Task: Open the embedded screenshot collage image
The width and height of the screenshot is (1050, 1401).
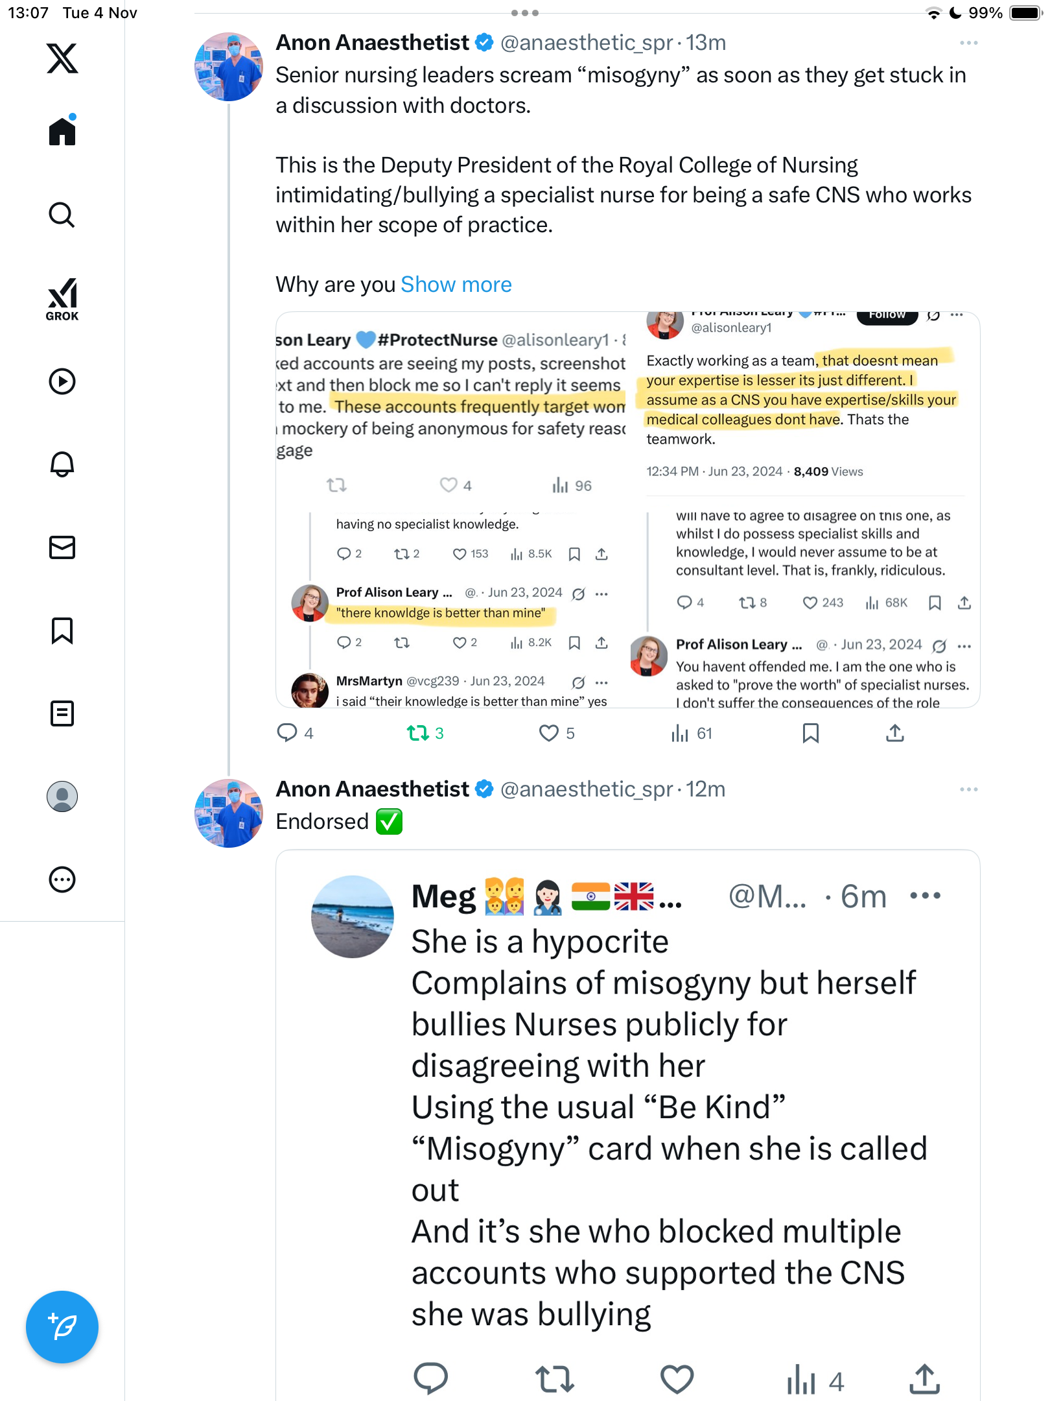Action: click(x=627, y=510)
